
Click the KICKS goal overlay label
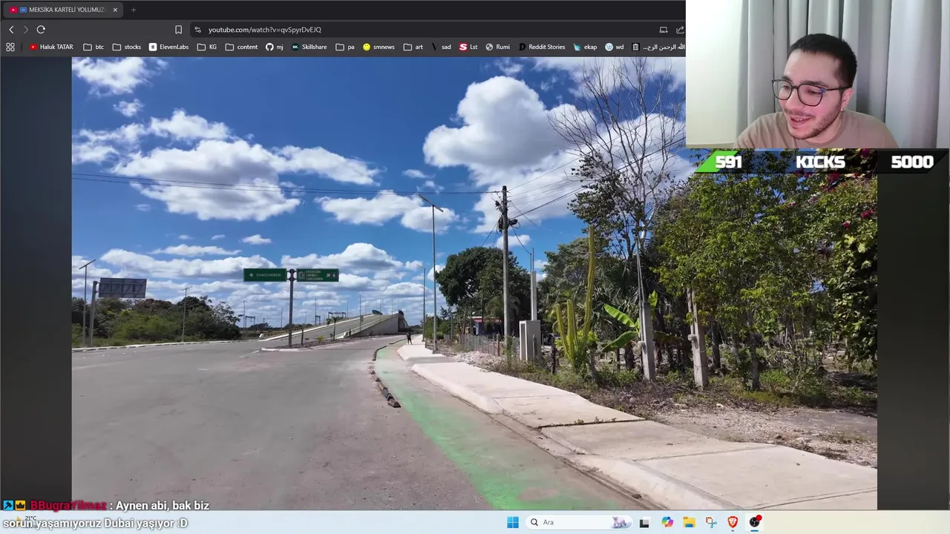coord(820,162)
